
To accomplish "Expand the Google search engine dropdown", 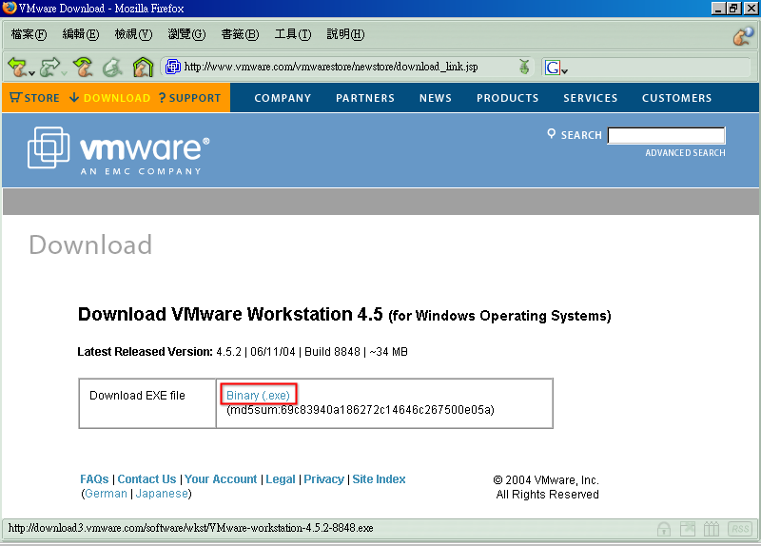I will click(564, 71).
